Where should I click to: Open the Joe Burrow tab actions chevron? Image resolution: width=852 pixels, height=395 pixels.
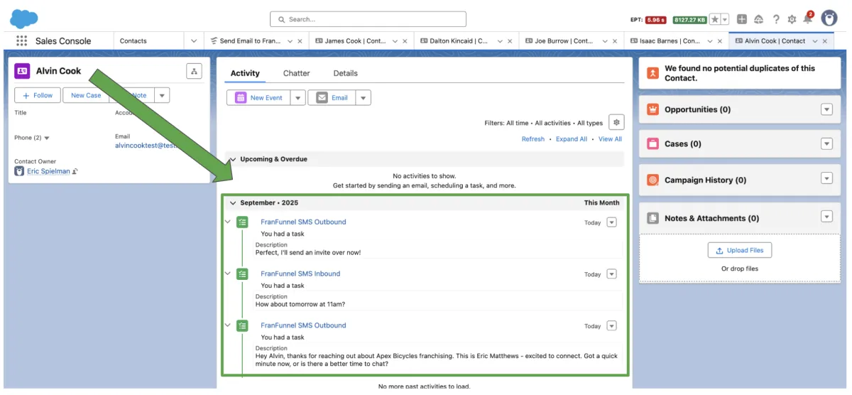605,41
